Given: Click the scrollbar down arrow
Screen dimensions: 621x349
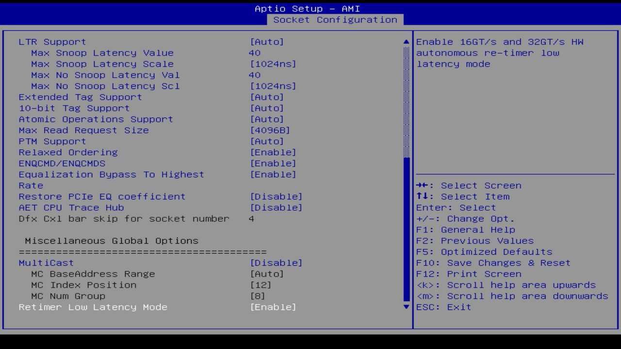Looking at the screenshot, I should click(406, 307).
